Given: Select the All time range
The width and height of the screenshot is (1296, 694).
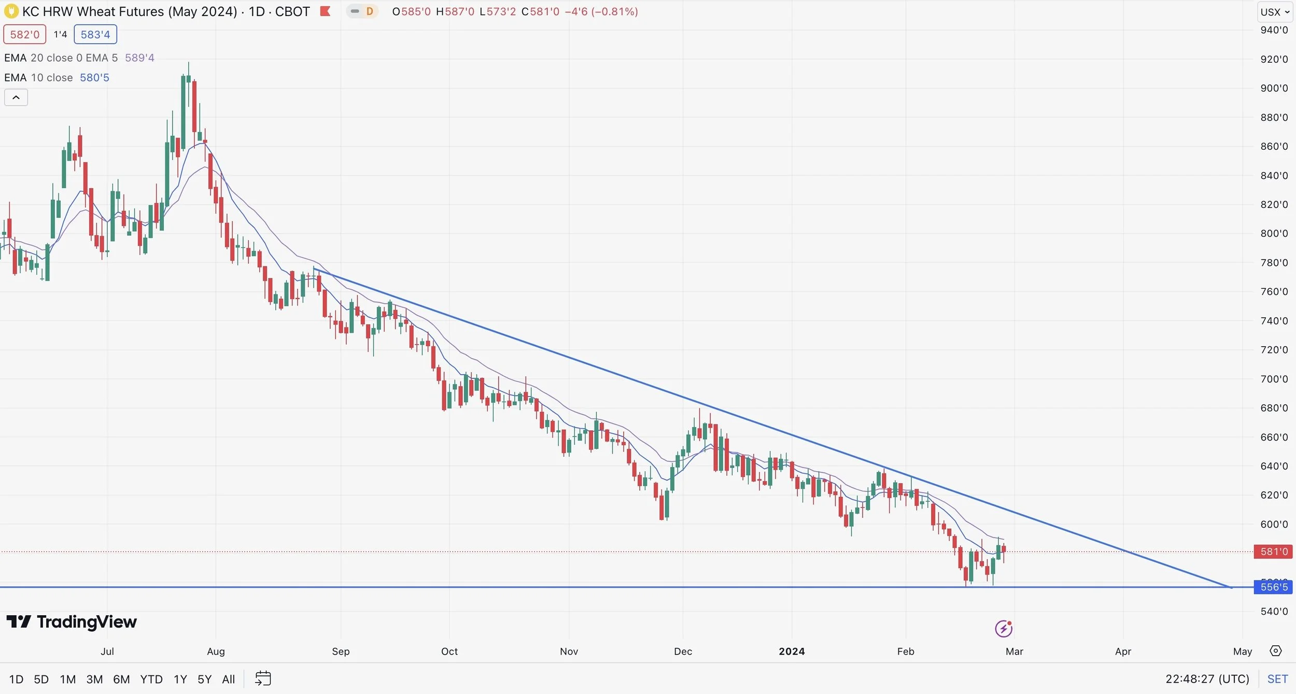Looking at the screenshot, I should [228, 679].
